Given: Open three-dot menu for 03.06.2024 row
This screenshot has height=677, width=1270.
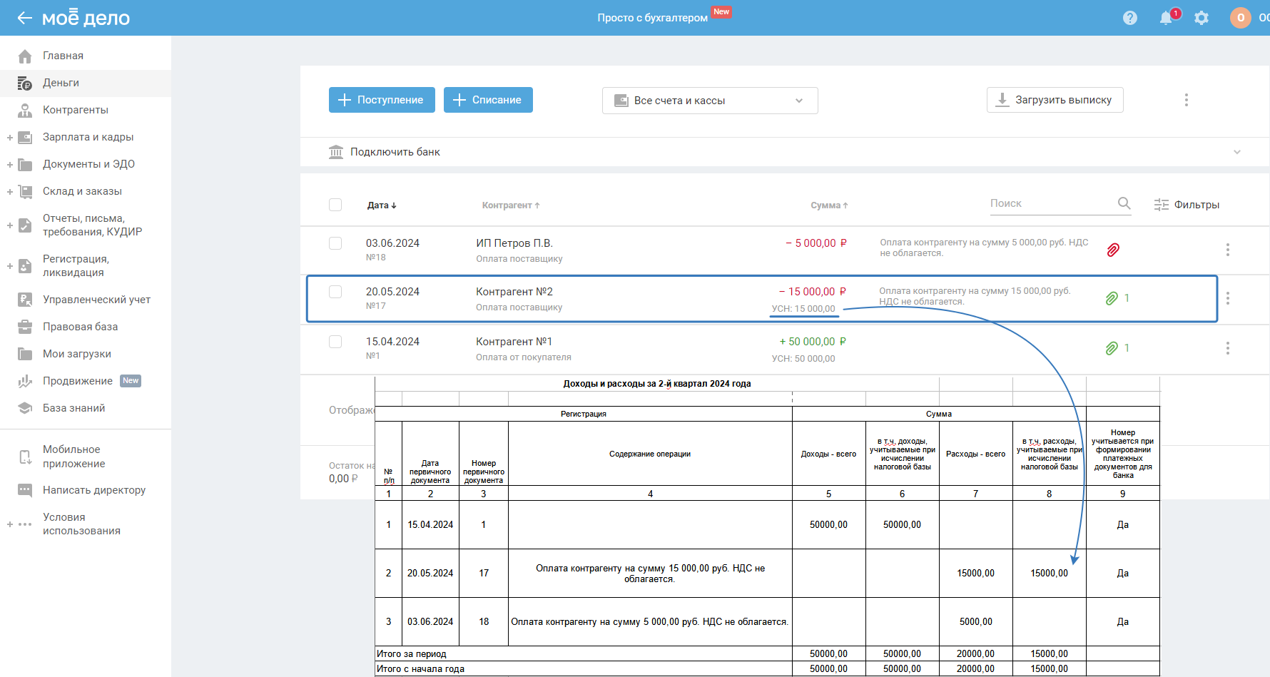Looking at the screenshot, I should (x=1227, y=250).
